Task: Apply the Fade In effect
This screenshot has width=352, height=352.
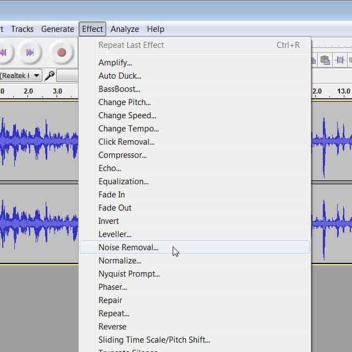Action: pyautogui.click(x=194, y=195)
